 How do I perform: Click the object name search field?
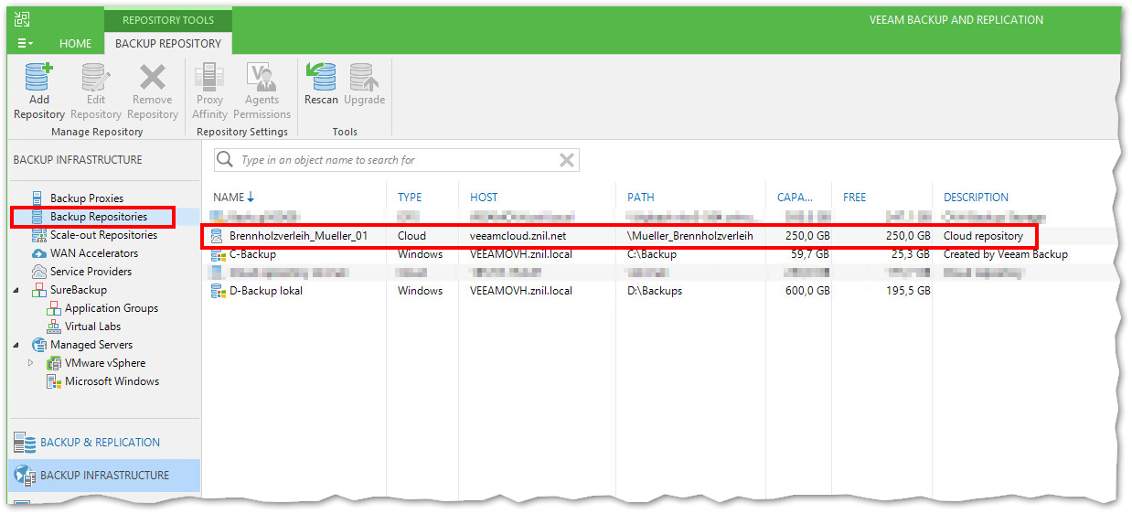point(393,160)
